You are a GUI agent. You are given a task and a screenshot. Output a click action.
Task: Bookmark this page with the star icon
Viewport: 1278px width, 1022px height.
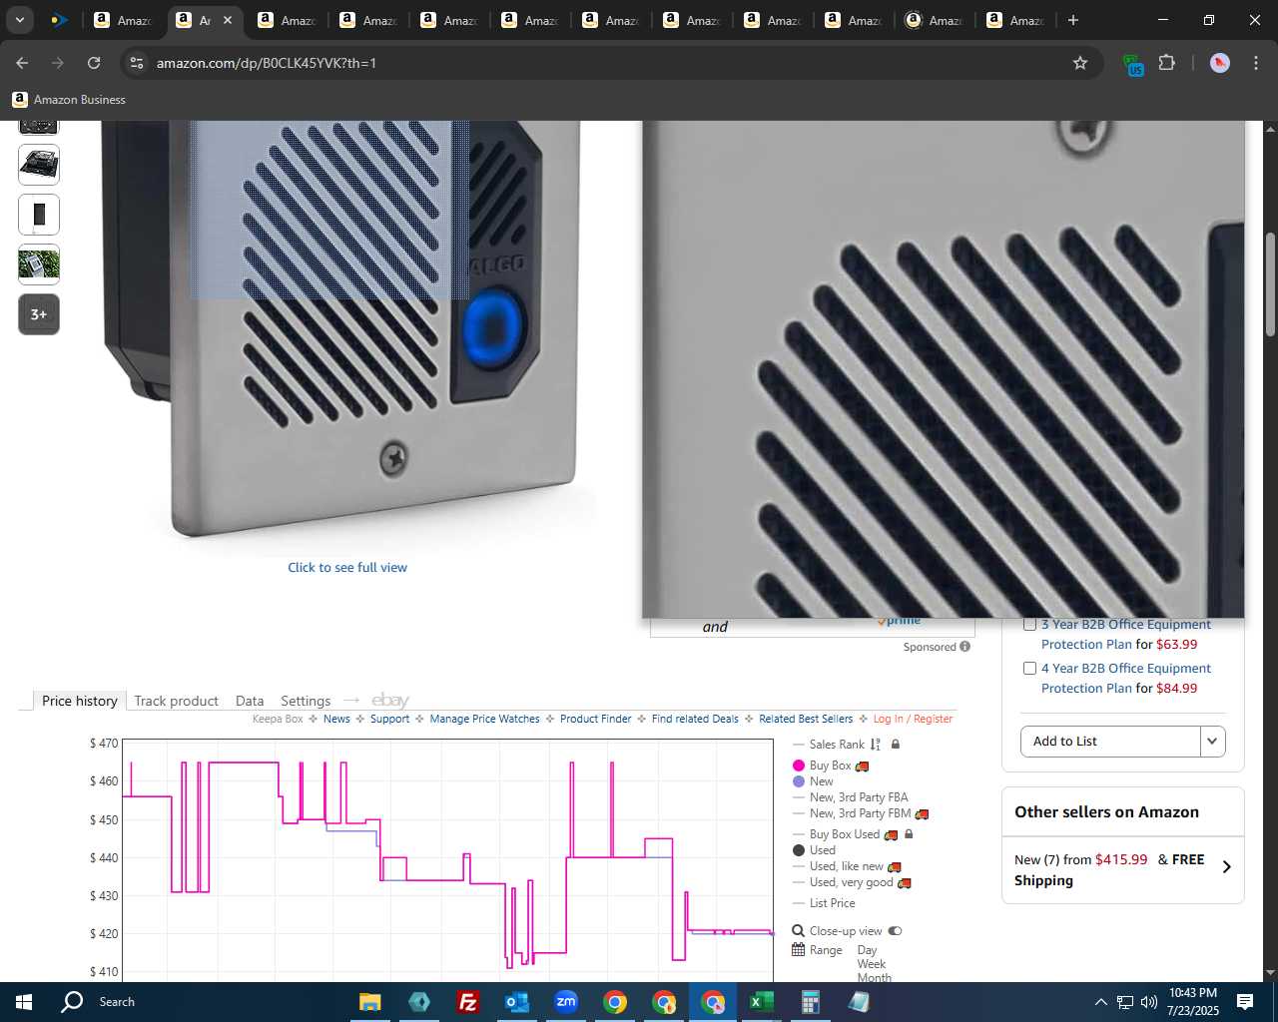[x=1080, y=63]
